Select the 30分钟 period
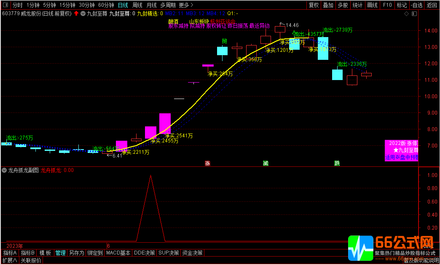440x265 pixels. pyautogui.click(x=87, y=5)
